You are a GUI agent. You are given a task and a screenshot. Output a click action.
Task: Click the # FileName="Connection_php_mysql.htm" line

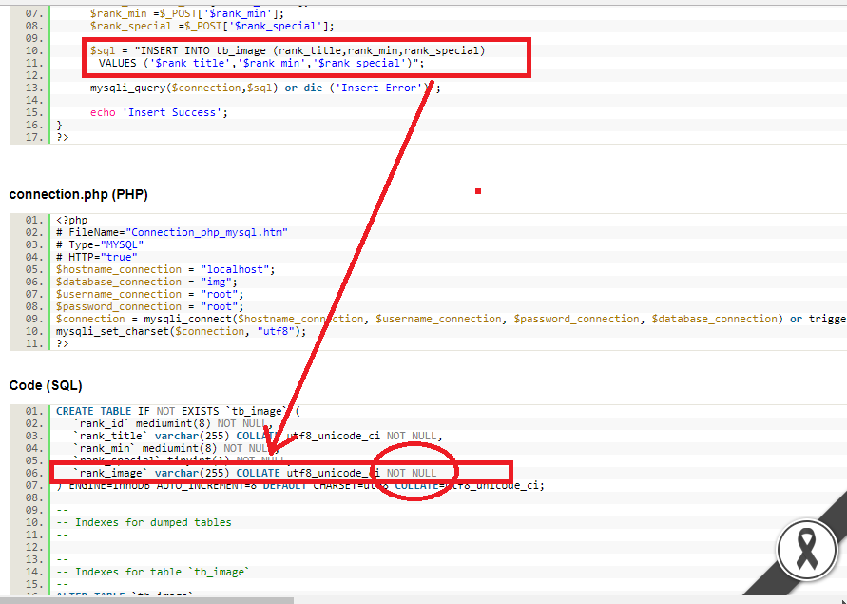tap(172, 232)
